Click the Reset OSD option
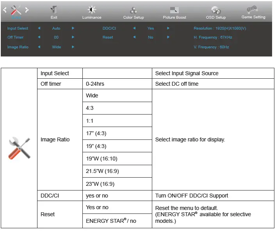This screenshot has width=276, height=231. [x=108, y=37]
